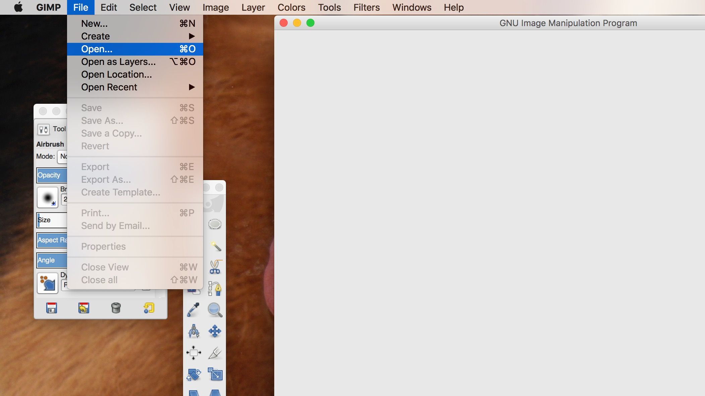Select the Zoom magnifier tool

click(215, 310)
